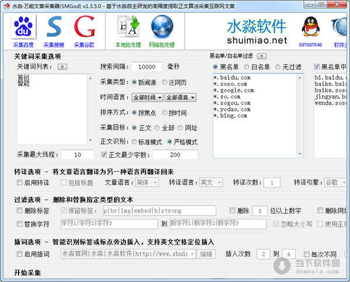Choose 按焦点 sorting option

pos(134,113)
